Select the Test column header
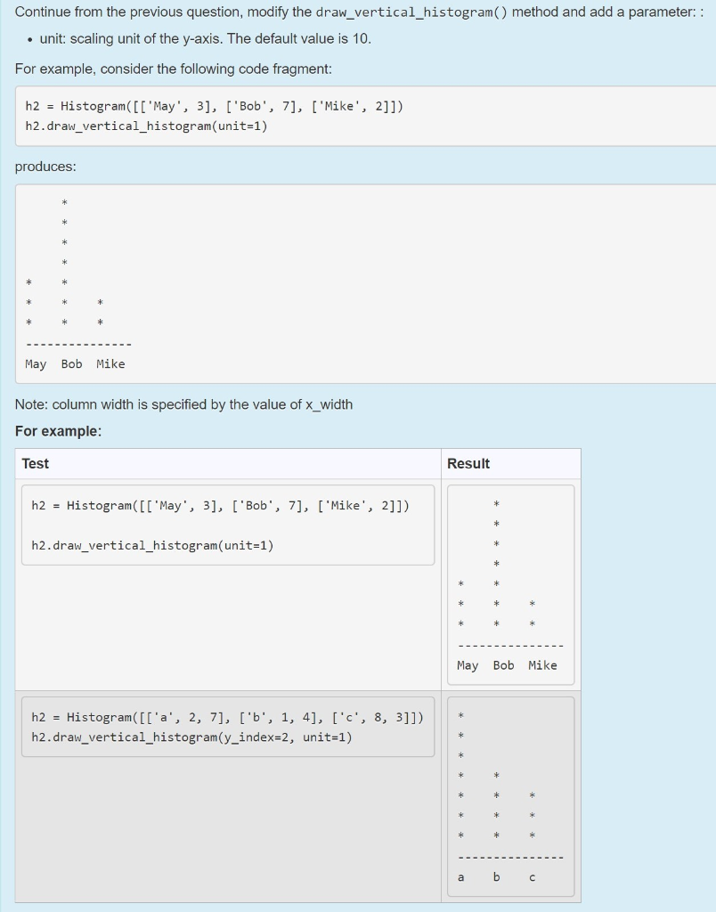The width and height of the screenshot is (716, 912). click(x=33, y=463)
